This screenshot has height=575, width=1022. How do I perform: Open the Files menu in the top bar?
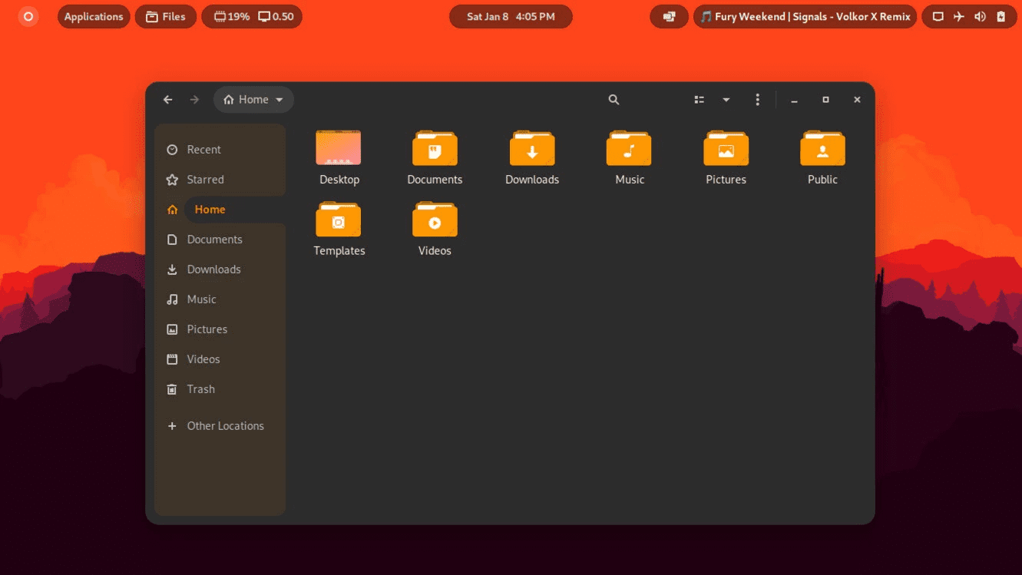tap(165, 16)
